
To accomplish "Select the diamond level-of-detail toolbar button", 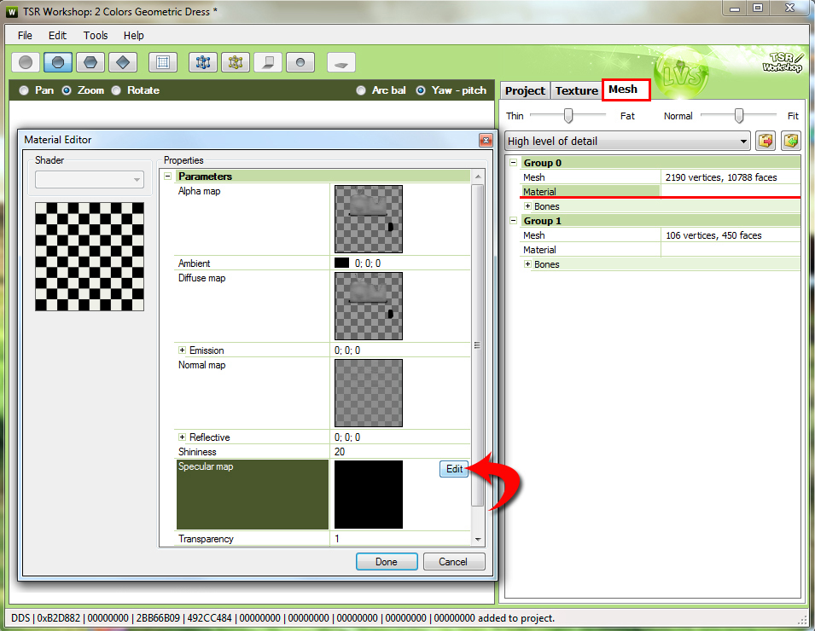I will 123,62.
